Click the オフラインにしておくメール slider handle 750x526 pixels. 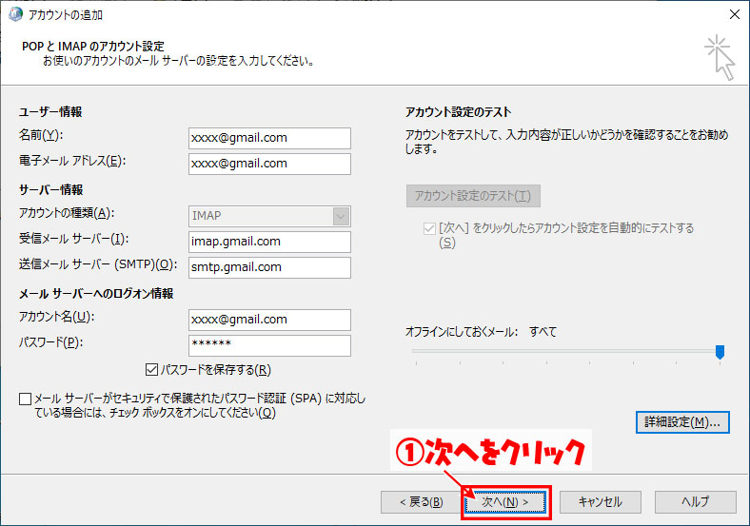[x=720, y=352]
